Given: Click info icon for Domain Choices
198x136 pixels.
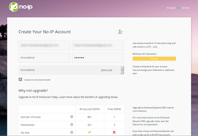Looking at the screenshot, I should pos(71,117).
